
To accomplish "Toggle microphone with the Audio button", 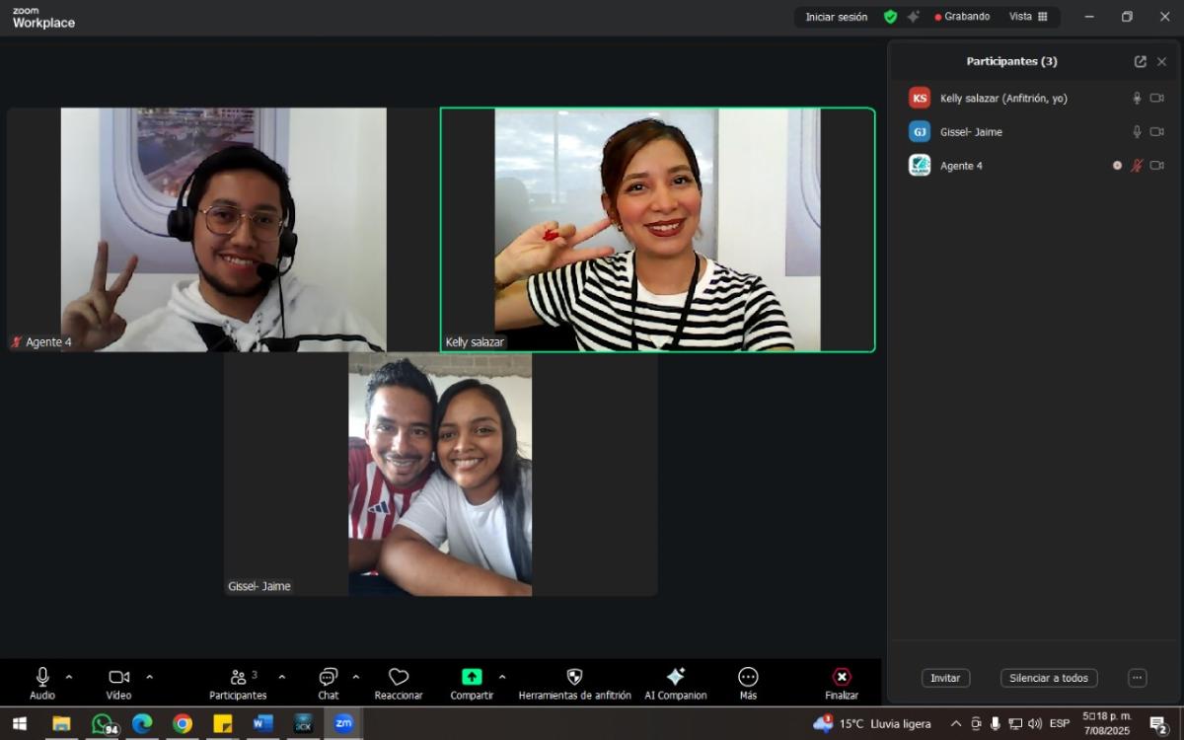I will (x=42, y=677).
